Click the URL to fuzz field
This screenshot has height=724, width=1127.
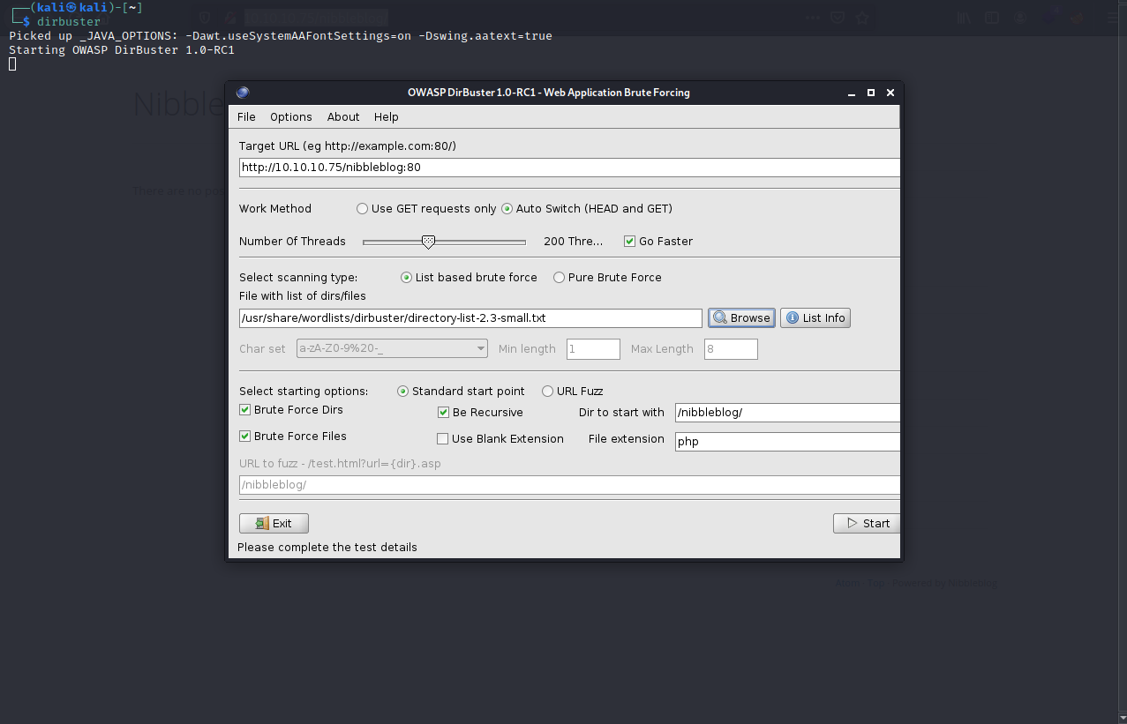tap(569, 485)
